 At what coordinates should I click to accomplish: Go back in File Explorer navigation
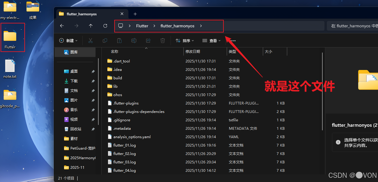(62, 26)
